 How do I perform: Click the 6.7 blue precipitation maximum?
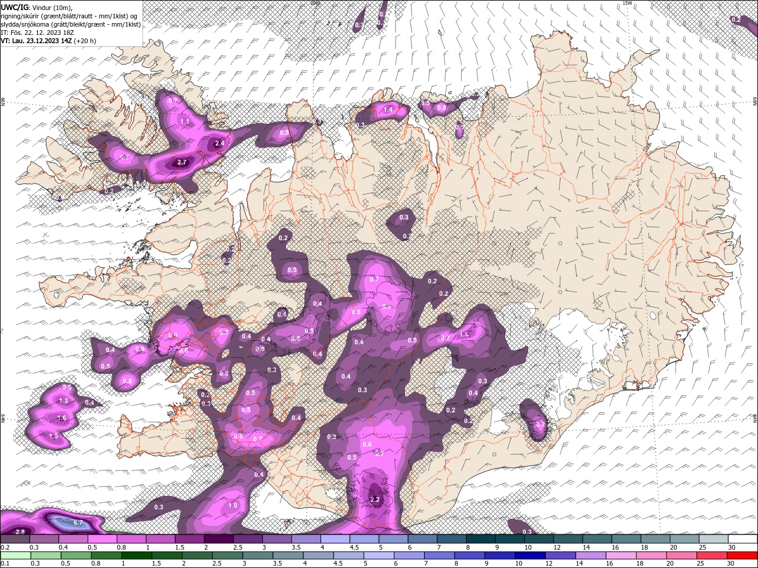[x=78, y=523]
